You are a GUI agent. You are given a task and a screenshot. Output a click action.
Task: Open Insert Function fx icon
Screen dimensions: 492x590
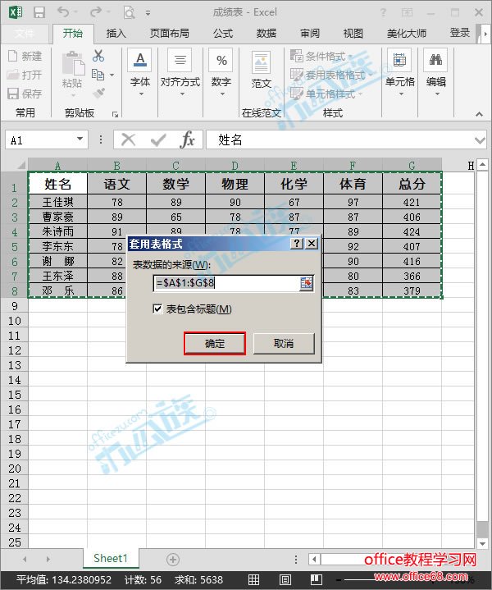point(187,139)
